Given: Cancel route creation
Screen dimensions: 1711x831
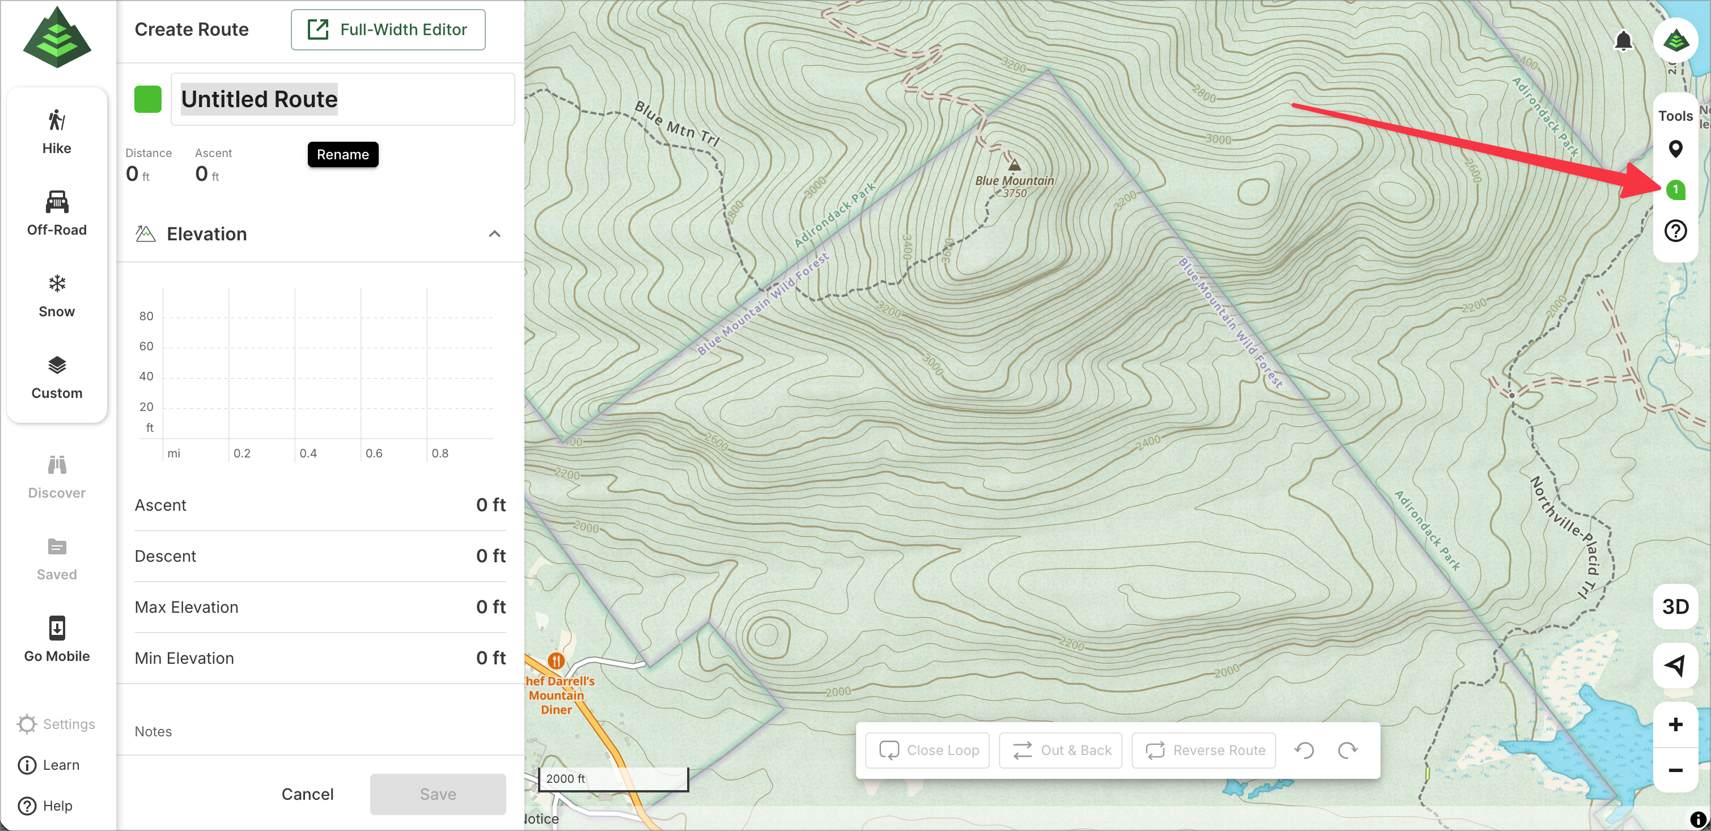Looking at the screenshot, I should (x=307, y=794).
